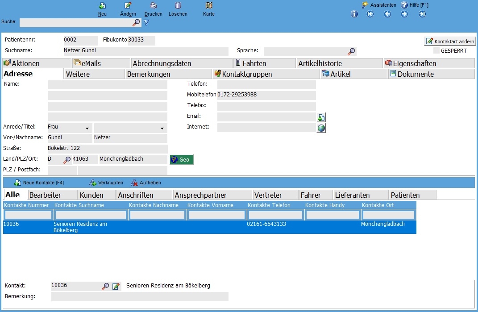Switch to Weitere tab
The width and height of the screenshot is (478, 312).
(x=95, y=74)
